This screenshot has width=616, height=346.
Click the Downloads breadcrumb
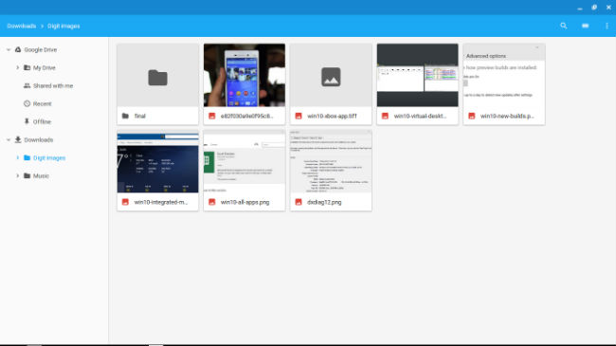point(21,26)
